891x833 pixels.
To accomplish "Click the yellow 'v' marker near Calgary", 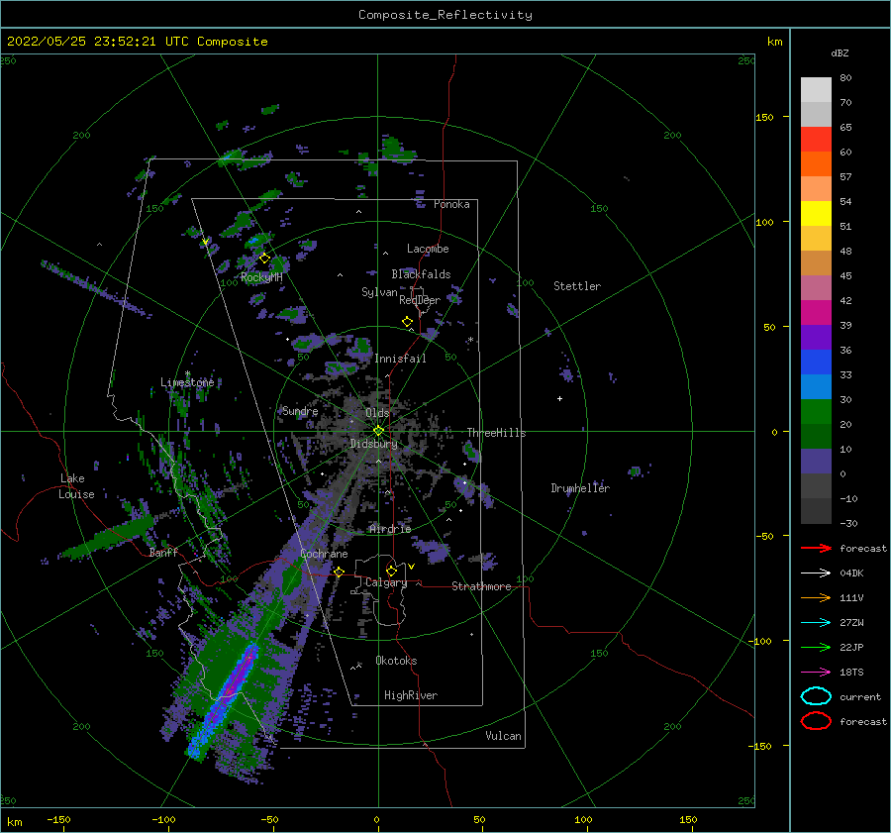I will click(x=412, y=567).
